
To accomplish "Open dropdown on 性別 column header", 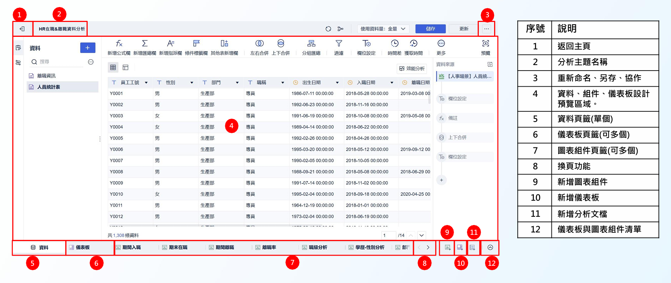I will click(192, 83).
